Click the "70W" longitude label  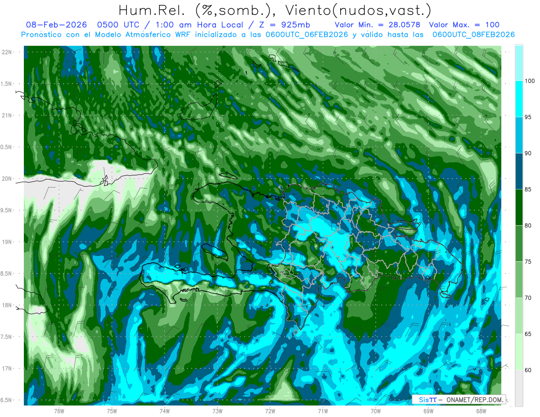[x=376, y=411]
